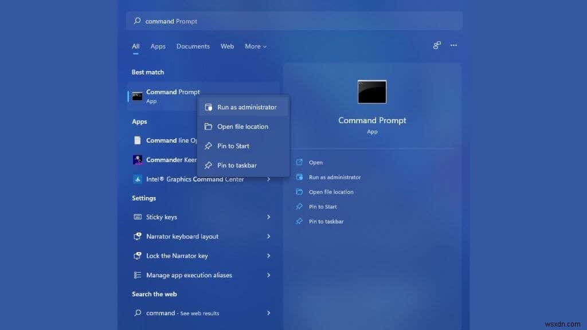The width and height of the screenshot is (587, 330).
Task: Click the search magnifier in the search box
Action: pyautogui.click(x=136, y=21)
